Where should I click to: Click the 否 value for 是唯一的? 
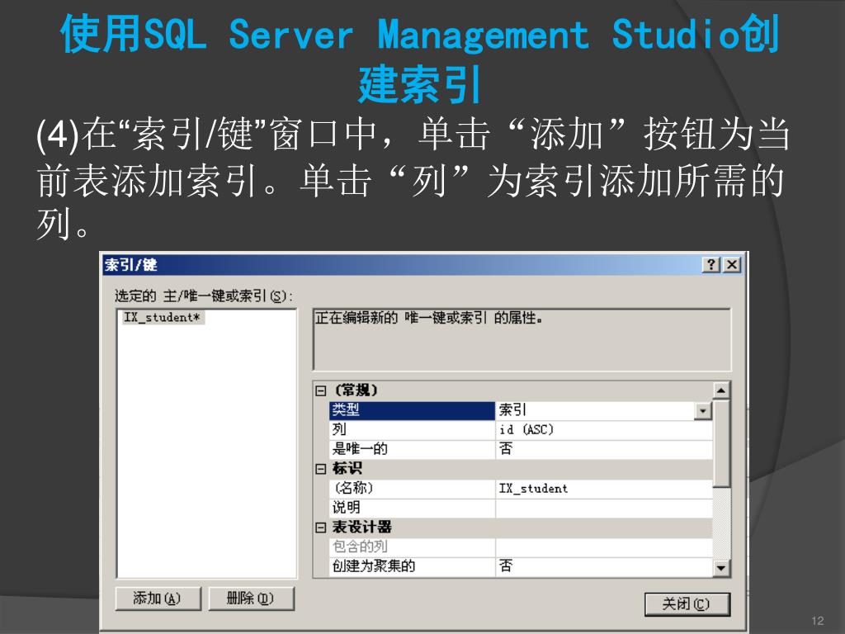(603, 449)
